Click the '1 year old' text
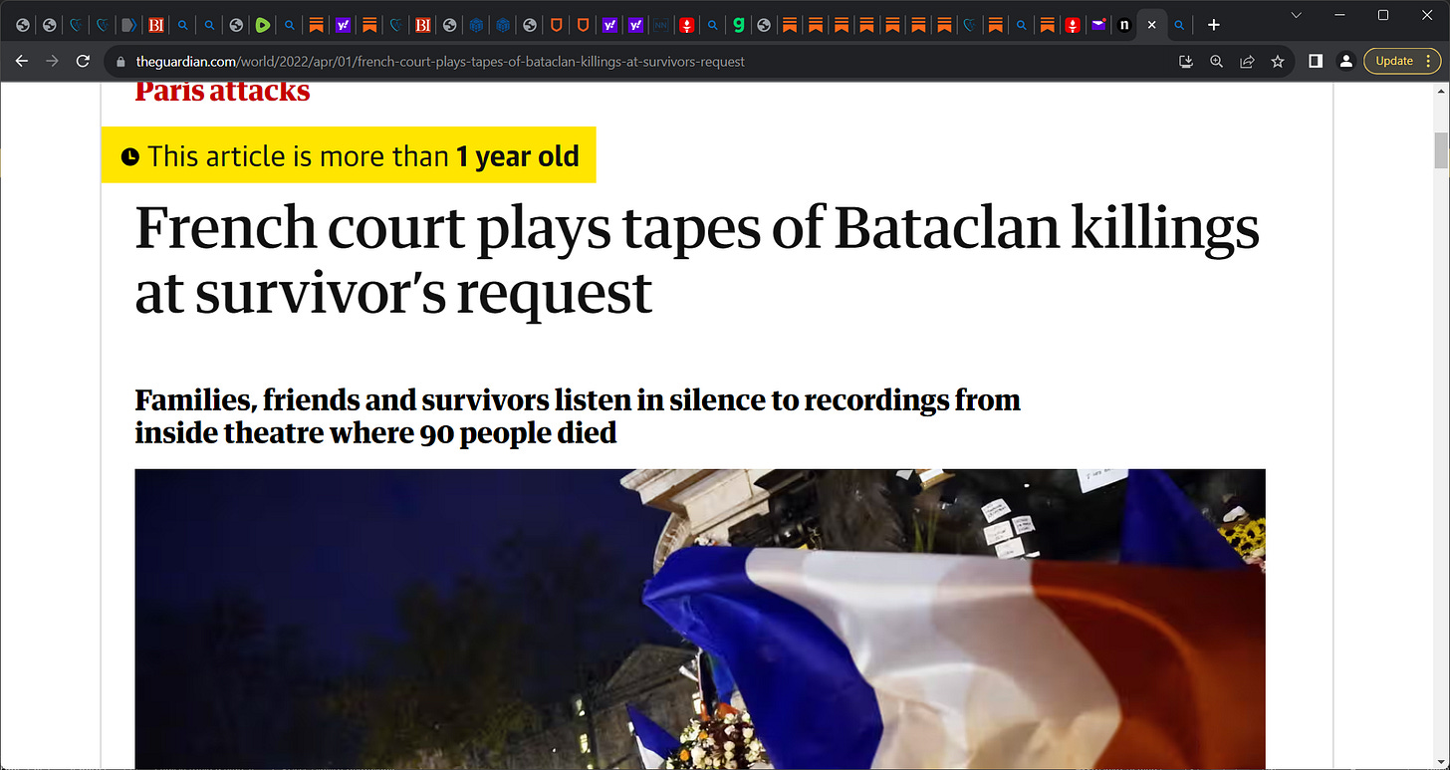Image resolution: width=1450 pixels, height=770 pixels. pyautogui.click(x=518, y=156)
